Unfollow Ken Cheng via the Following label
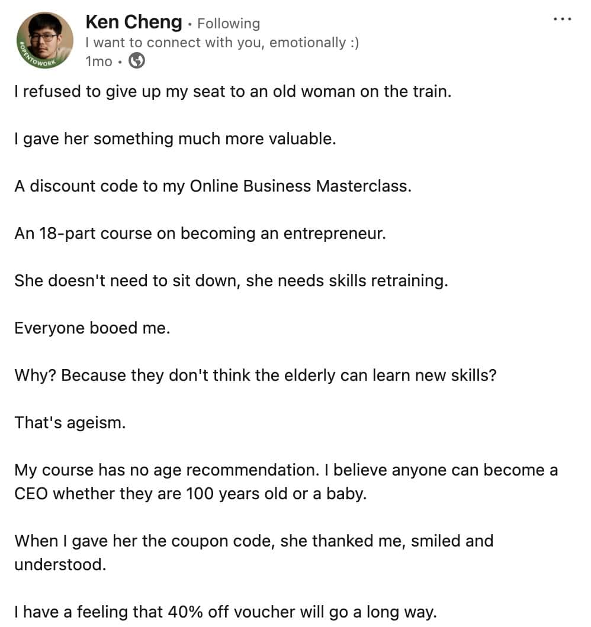This screenshot has width=591, height=627. (x=229, y=24)
